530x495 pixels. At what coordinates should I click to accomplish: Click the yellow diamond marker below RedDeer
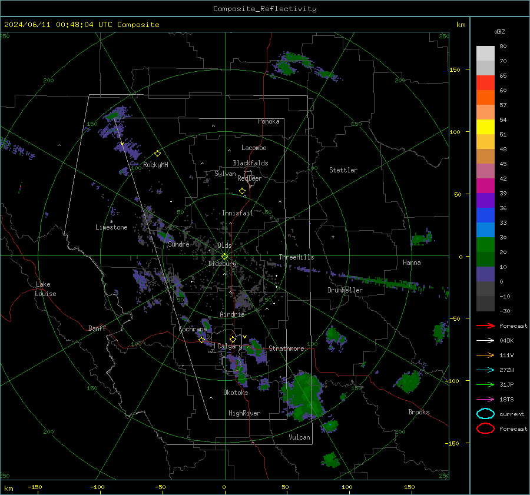coord(242,191)
